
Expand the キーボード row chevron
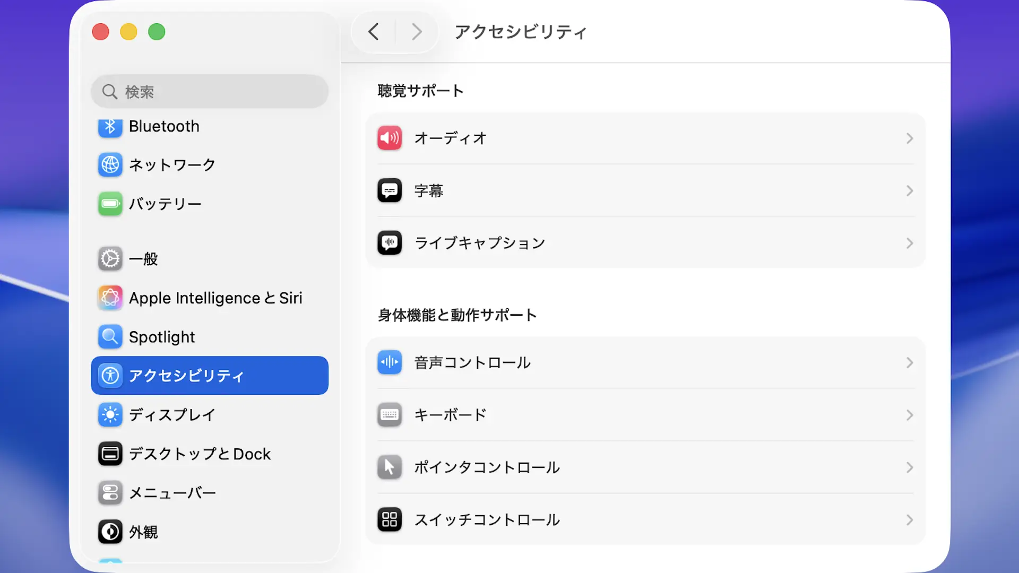click(909, 415)
